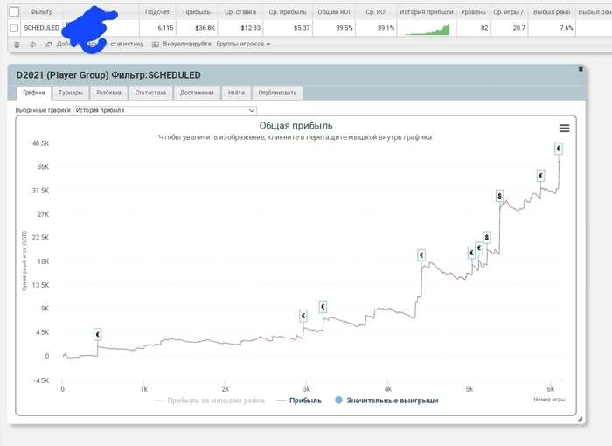Click the lowest euro win marker near 4.5K
The height and width of the screenshot is (446, 612).
pos(98,334)
